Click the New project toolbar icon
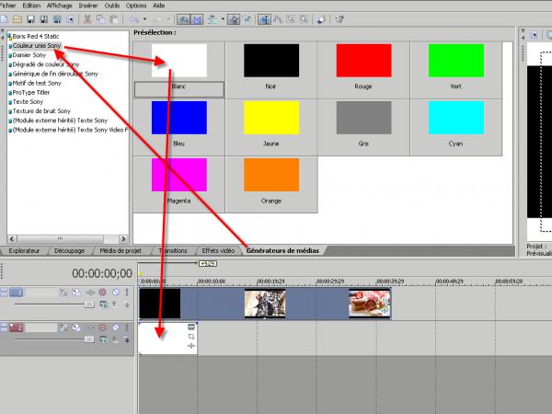The image size is (552, 414). click(5, 18)
